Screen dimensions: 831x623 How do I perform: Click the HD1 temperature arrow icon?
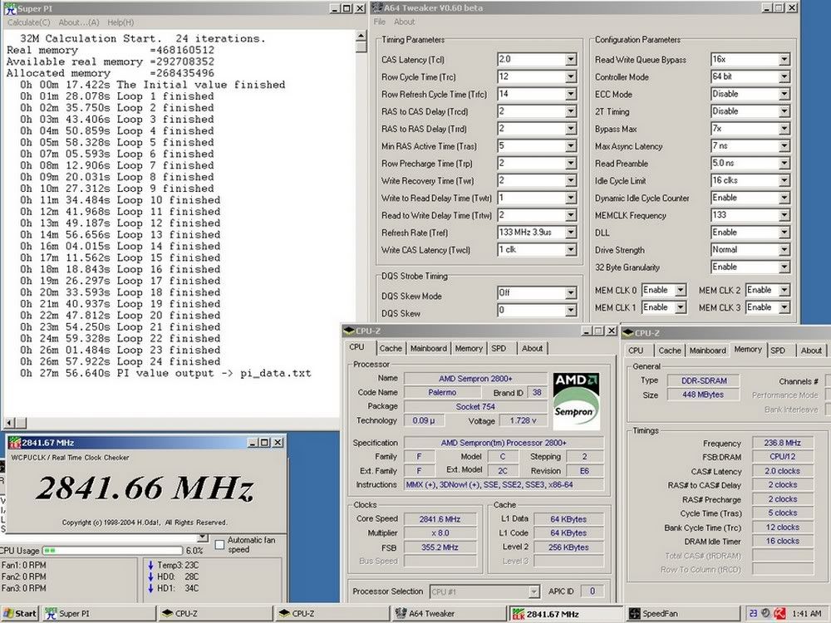click(150, 589)
